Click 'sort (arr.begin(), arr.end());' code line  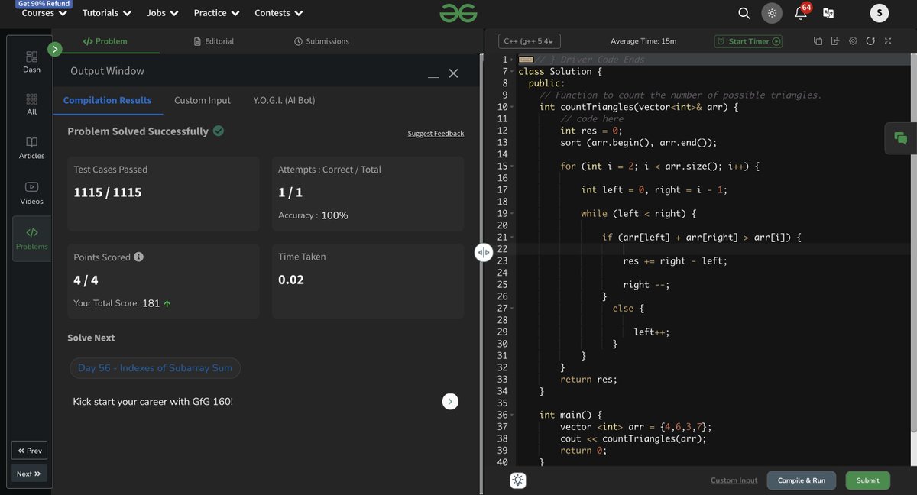tap(639, 143)
